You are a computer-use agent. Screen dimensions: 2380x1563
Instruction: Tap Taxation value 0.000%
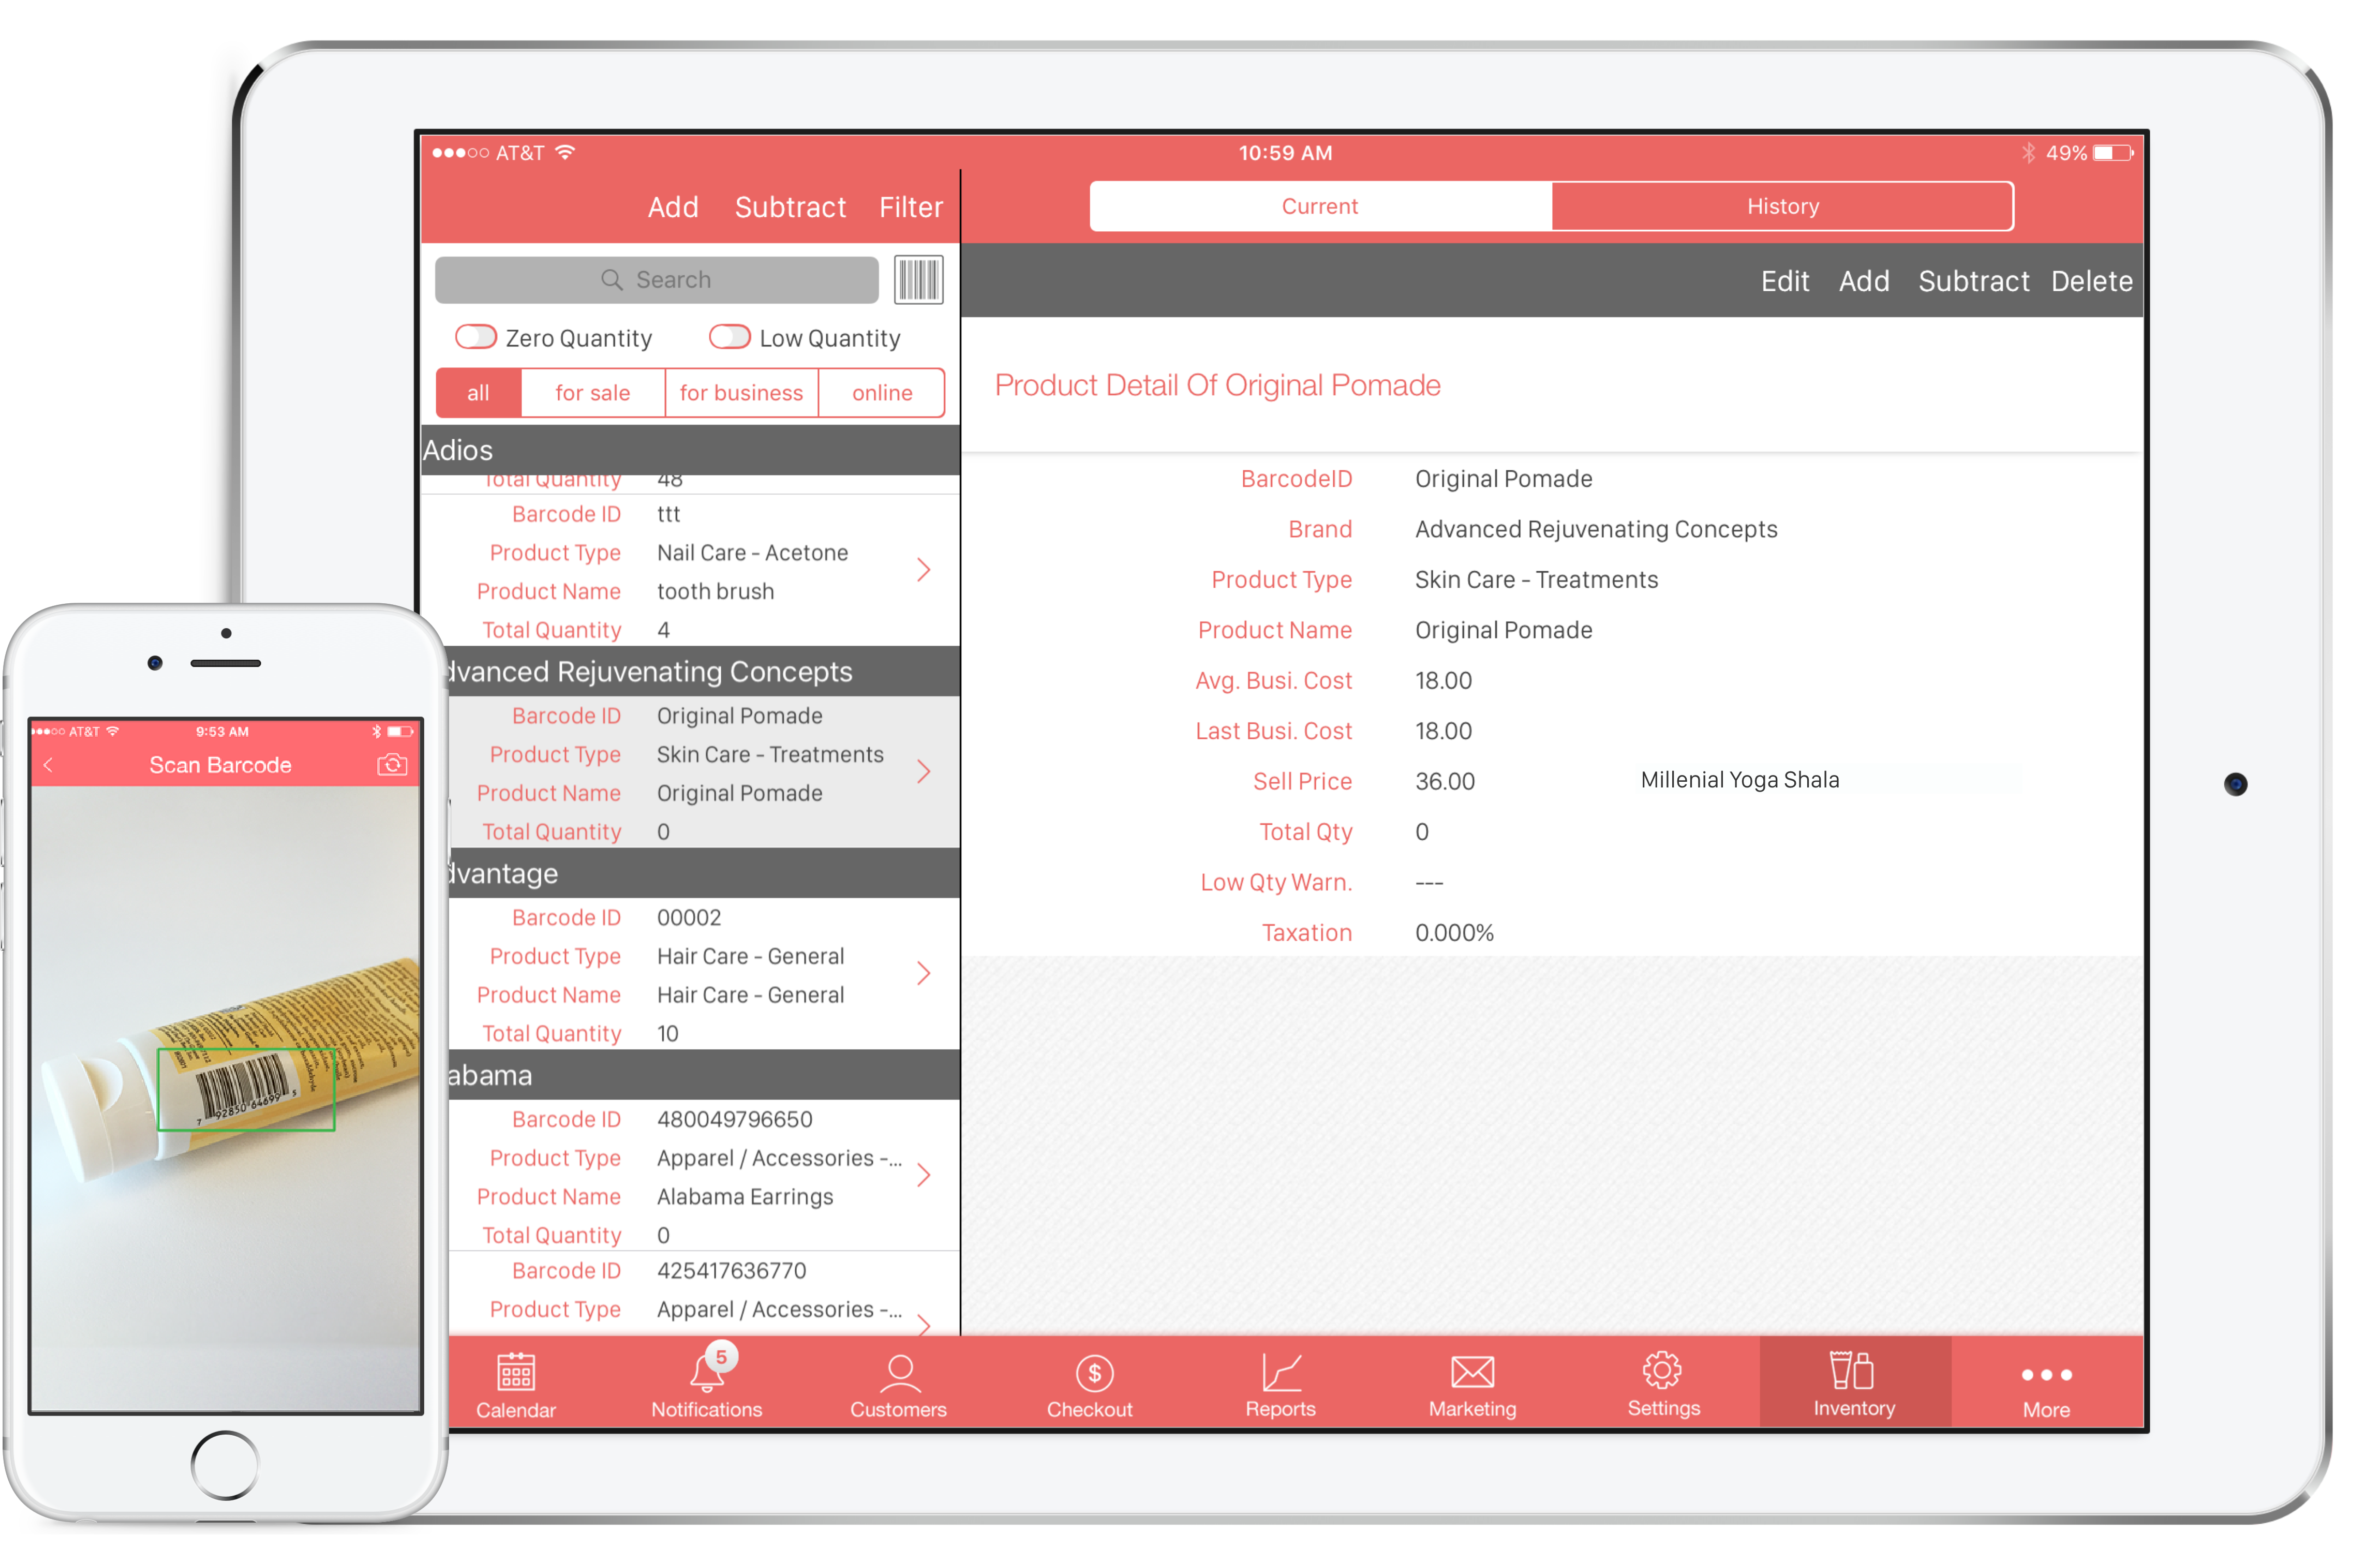(1454, 933)
